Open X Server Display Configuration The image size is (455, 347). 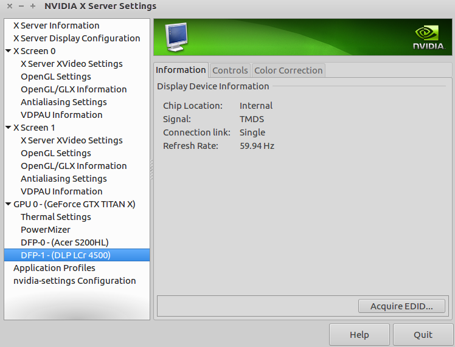[77, 38]
